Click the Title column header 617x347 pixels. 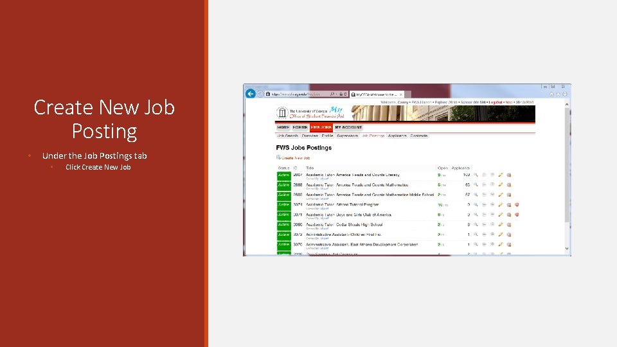[310, 168]
